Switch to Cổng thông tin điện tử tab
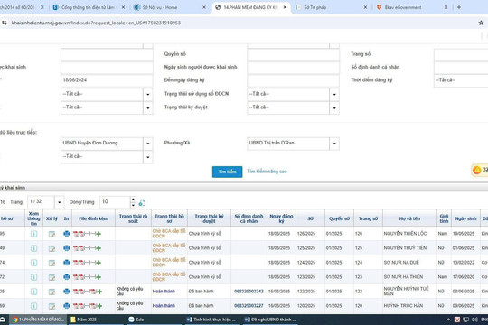This screenshot has width=488, height=325. (x=89, y=7)
